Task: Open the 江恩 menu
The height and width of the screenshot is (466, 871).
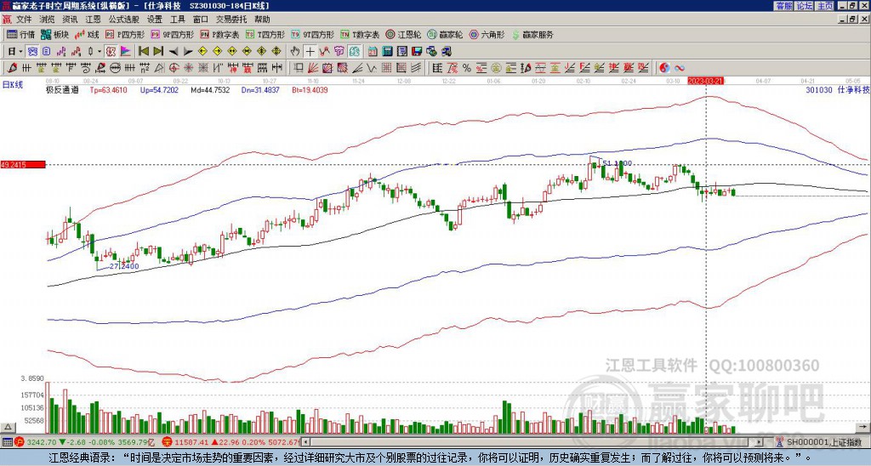Action: pyautogui.click(x=93, y=20)
